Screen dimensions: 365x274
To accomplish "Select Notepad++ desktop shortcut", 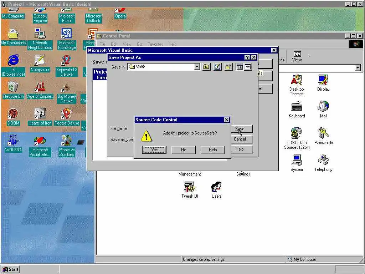I will click(x=40, y=64).
